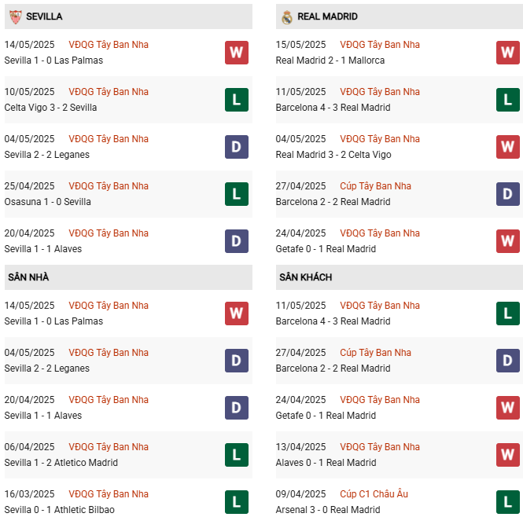Click the Sevilla club crest icon
The image size is (523, 528).
coord(16,16)
